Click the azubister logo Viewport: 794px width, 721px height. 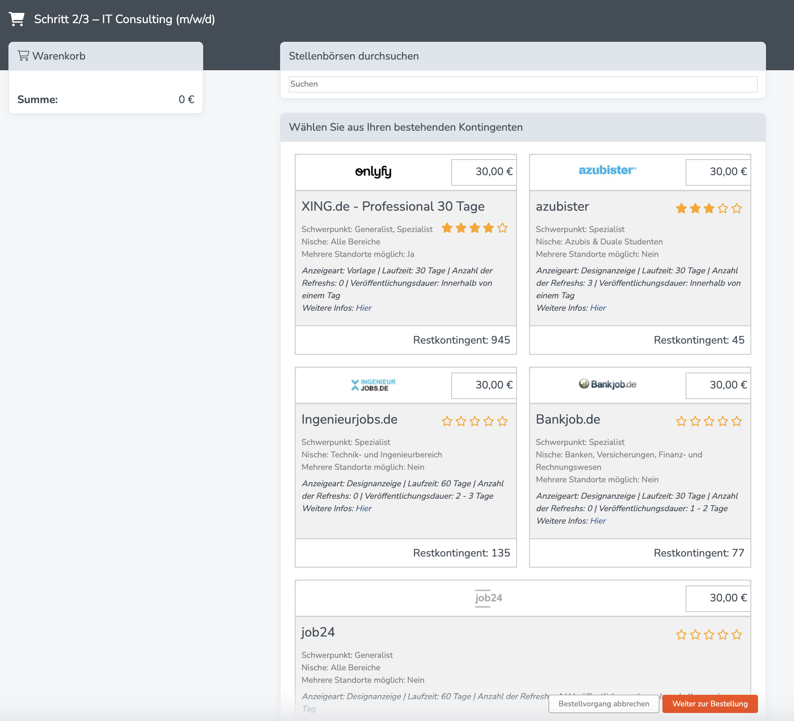(x=607, y=170)
